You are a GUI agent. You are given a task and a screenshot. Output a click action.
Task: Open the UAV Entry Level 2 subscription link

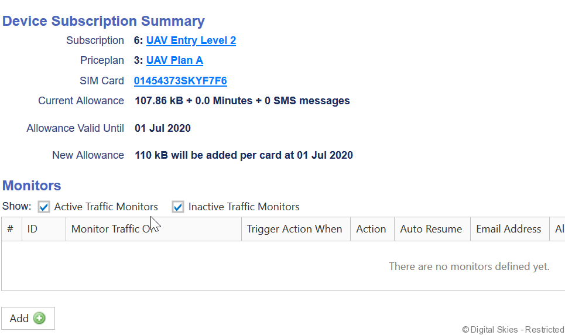point(191,40)
